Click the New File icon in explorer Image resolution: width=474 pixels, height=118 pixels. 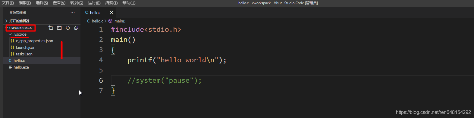point(51,28)
